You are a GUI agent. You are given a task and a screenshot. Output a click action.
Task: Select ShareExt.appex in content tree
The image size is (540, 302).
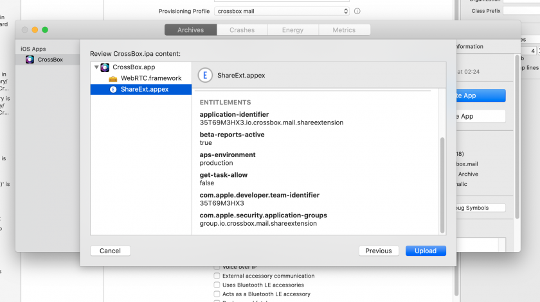141,89
